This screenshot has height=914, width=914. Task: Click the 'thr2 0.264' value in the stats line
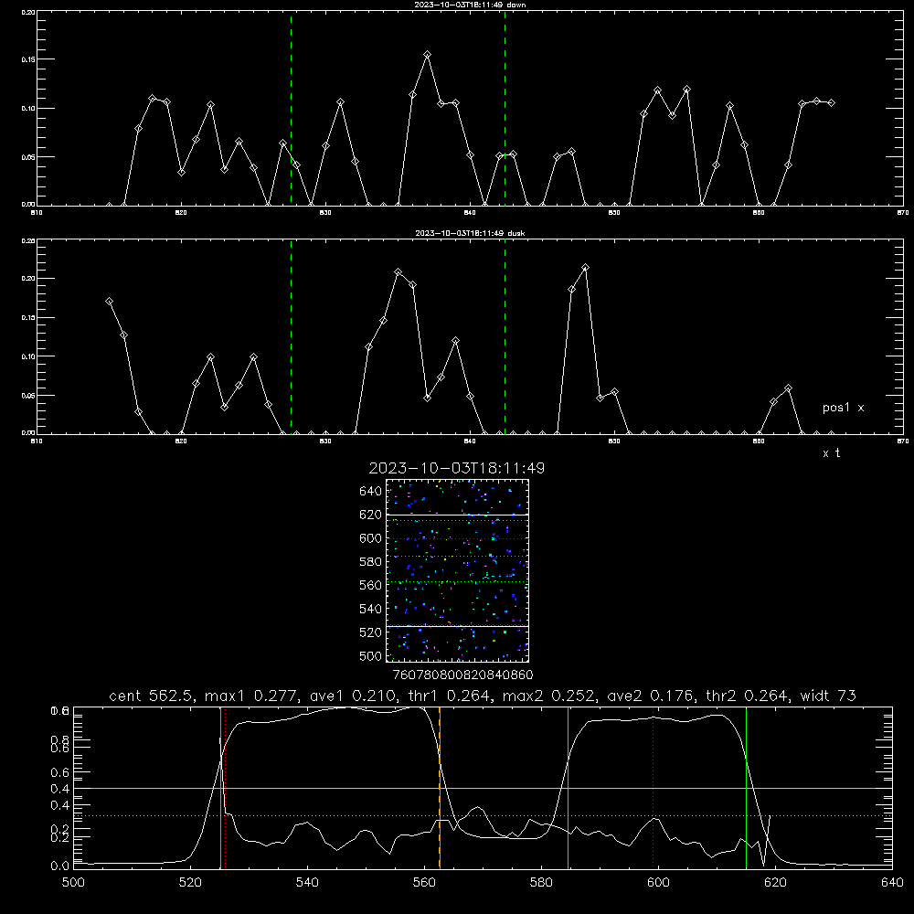(749, 696)
